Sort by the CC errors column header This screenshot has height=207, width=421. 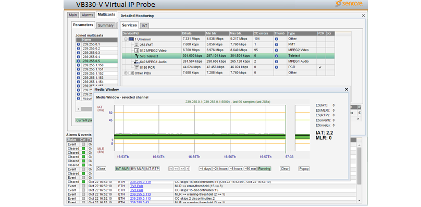pos(263,33)
